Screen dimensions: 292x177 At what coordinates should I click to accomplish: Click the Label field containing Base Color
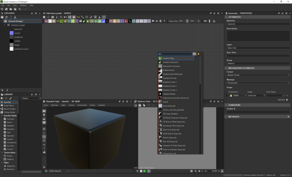tap(258, 48)
